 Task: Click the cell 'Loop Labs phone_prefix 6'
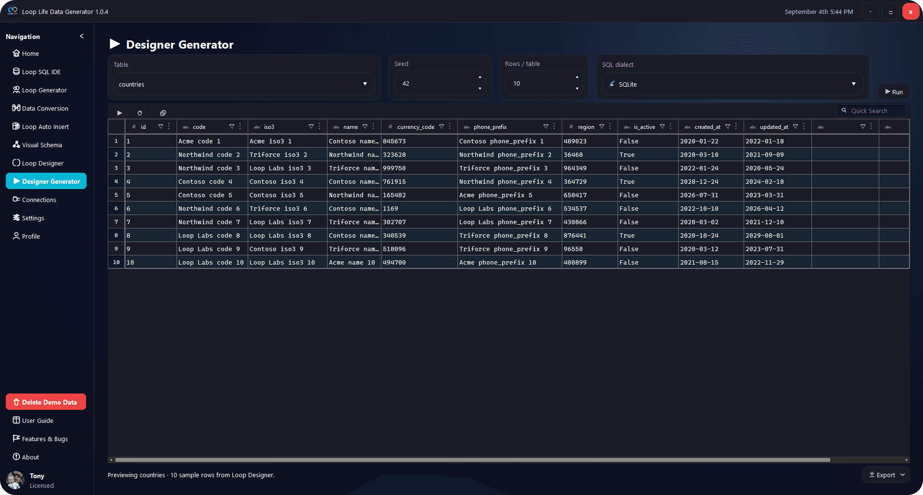(x=509, y=208)
